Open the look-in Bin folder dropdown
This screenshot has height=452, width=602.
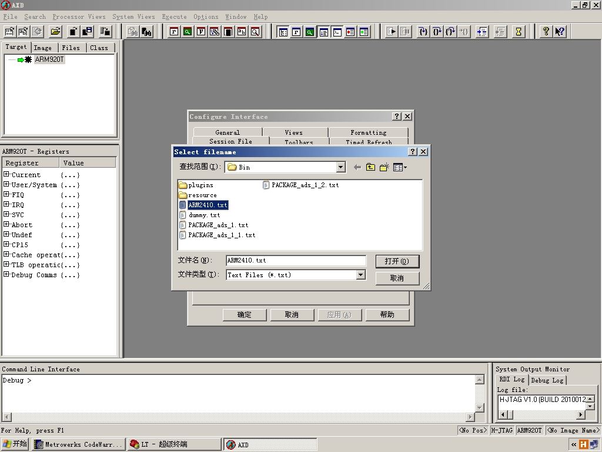(340, 167)
